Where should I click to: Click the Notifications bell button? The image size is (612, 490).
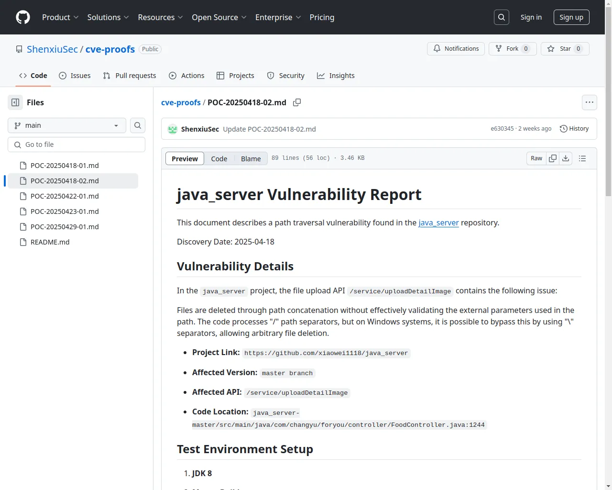pyautogui.click(x=456, y=49)
